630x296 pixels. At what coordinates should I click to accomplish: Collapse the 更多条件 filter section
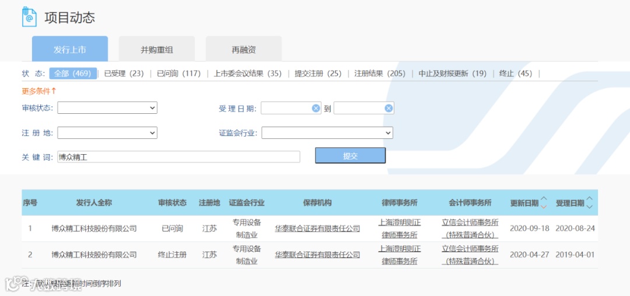[39, 91]
